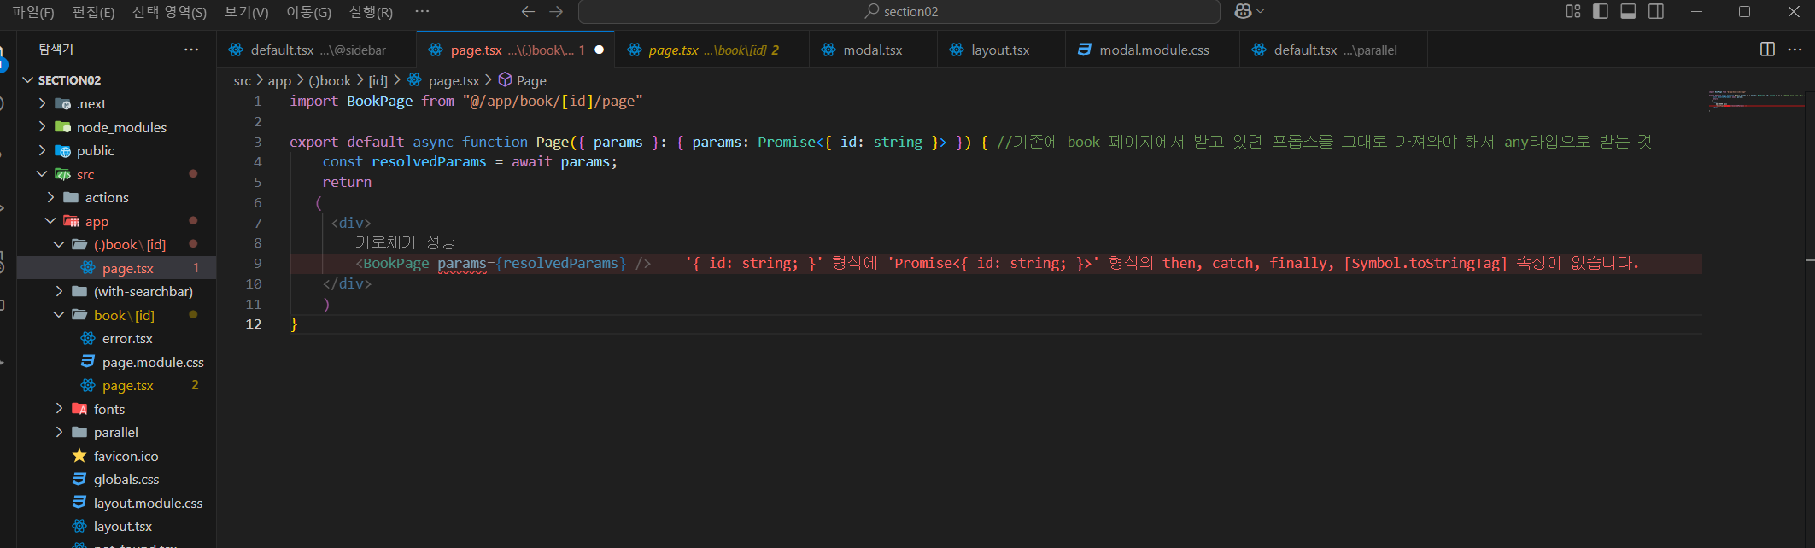The image size is (1815, 548).
Task: Click the underlined params attribute on line 9
Action: coord(462,264)
